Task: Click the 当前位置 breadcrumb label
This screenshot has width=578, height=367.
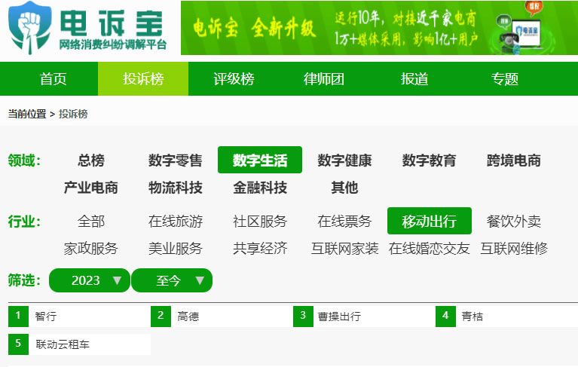Action: [x=27, y=114]
